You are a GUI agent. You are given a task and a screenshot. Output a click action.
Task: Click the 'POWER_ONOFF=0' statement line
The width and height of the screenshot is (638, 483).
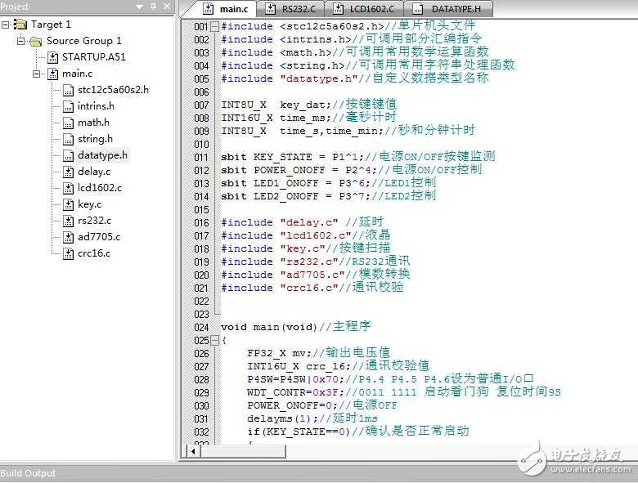tap(321, 405)
